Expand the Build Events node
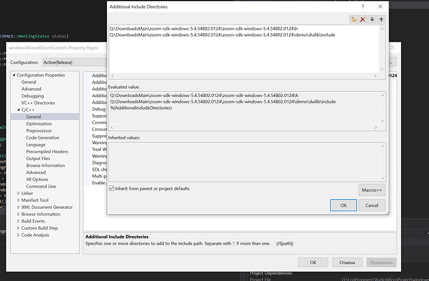Viewport: 429px width, 281px height. 19,221
